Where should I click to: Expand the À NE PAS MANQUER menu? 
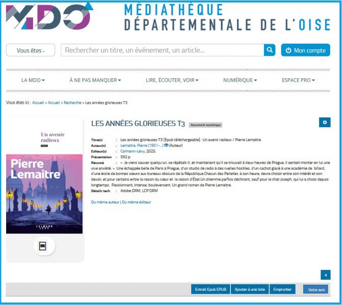click(95, 80)
